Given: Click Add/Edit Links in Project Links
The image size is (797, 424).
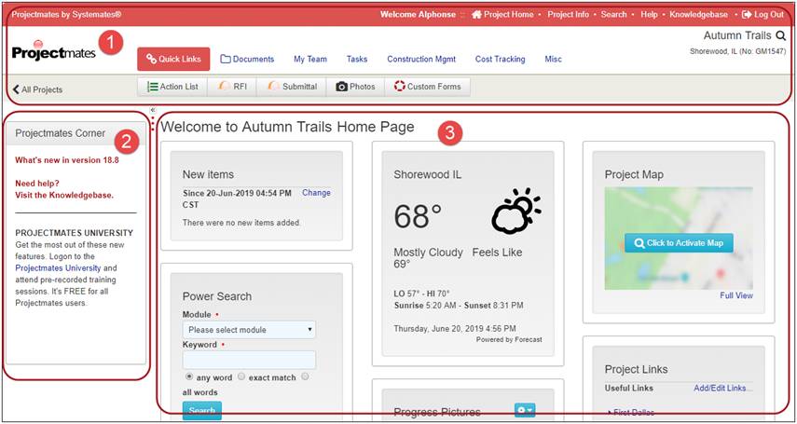Looking at the screenshot, I should coord(720,388).
